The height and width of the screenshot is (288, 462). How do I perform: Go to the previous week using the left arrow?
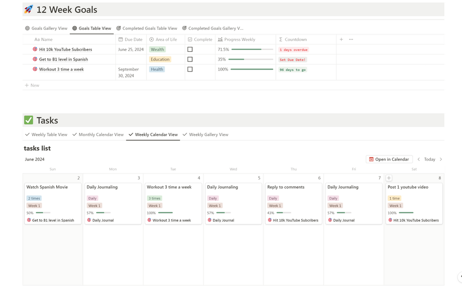[419, 159]
